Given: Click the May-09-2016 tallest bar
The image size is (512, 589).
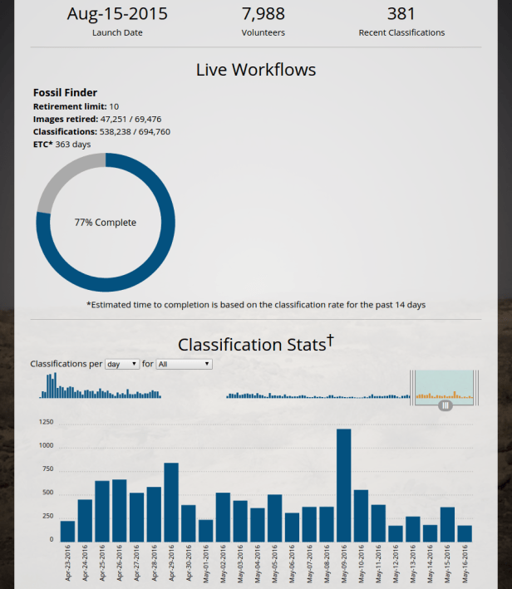Looking at the screenshot, I should (343, 486).
